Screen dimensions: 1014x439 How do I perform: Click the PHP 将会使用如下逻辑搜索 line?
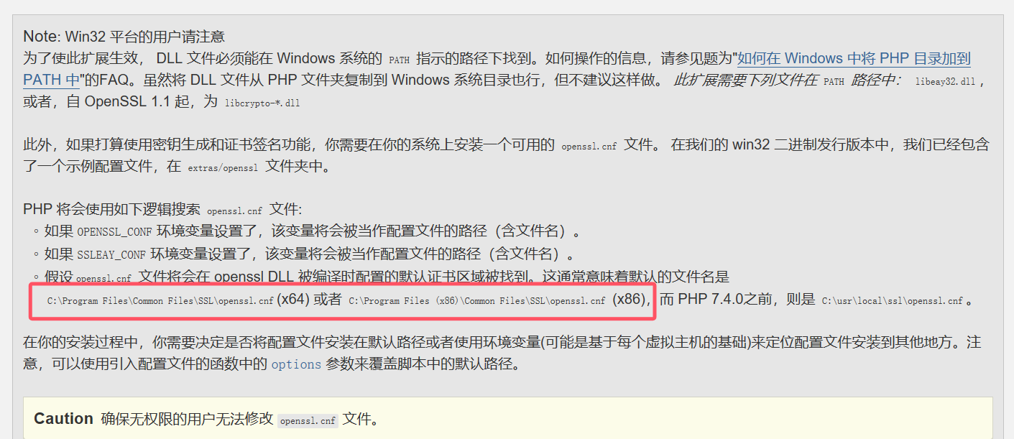(162, 211)
